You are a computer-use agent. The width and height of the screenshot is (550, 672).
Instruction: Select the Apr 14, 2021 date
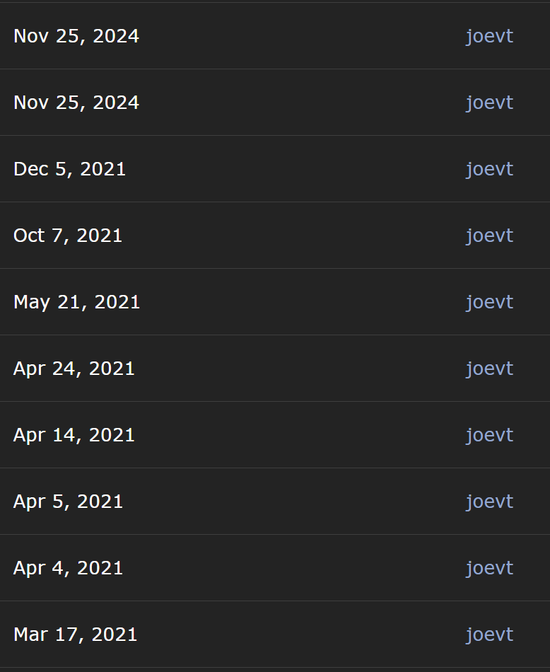(x=74, y=435)
